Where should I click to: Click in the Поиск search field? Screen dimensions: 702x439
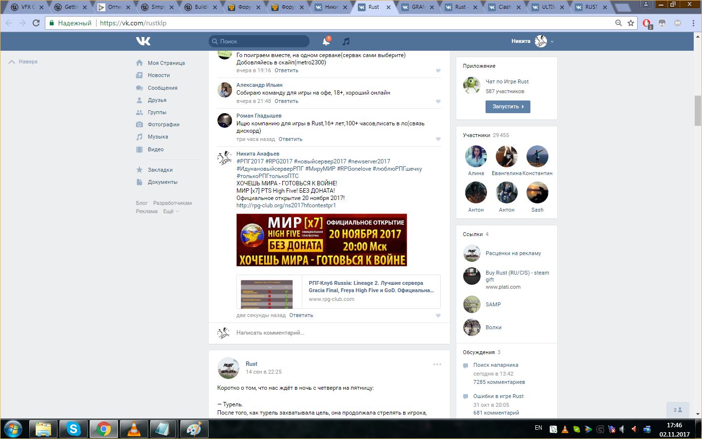click(259, 41)
